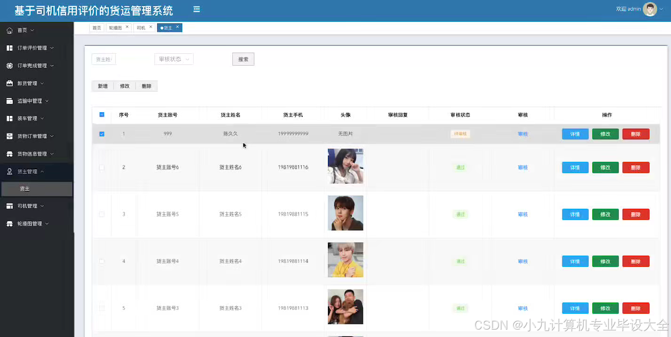The height and width of the screenshot is (337, 671).
Task: Click the toolbar 删除 button above table
Action: 147,86
